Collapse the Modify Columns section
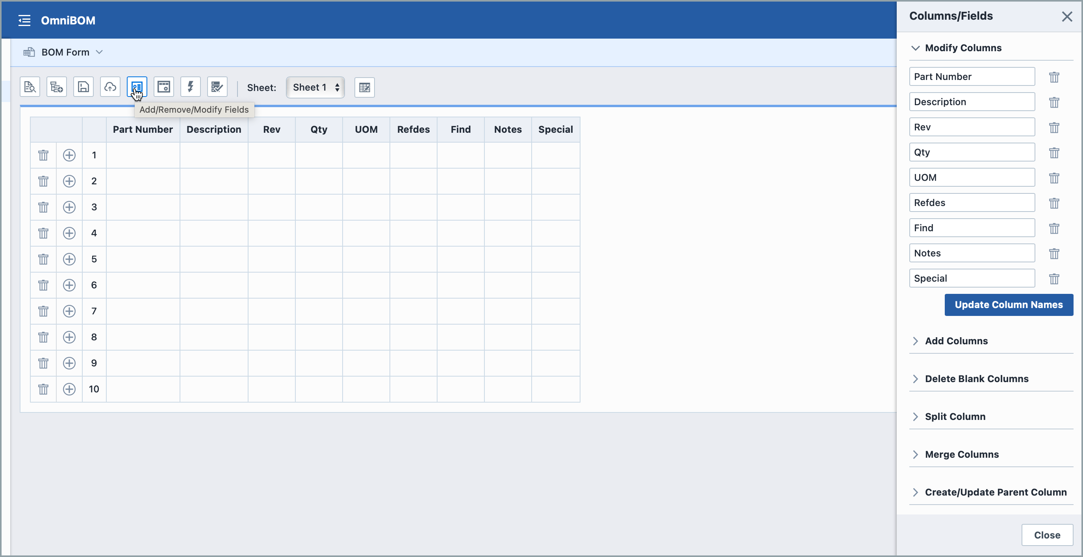This screenshot has height=557, width=1083. click(963, 48)
